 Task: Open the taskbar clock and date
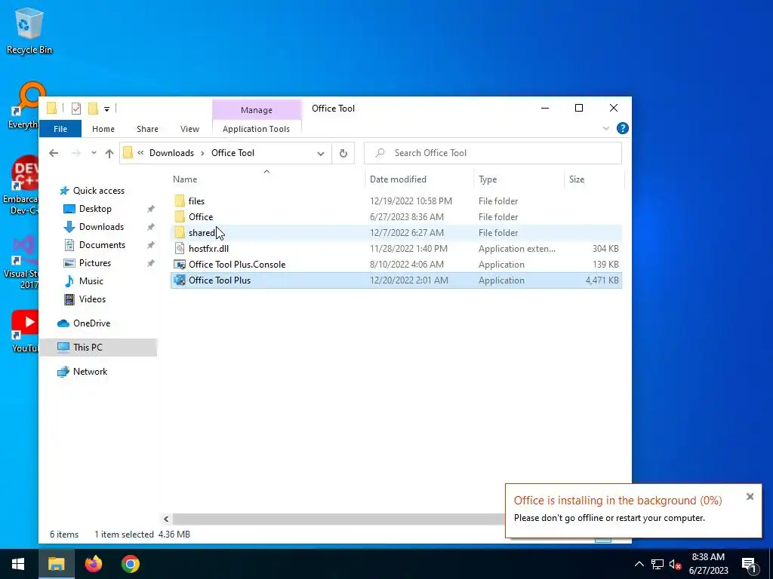pos(708,564)
